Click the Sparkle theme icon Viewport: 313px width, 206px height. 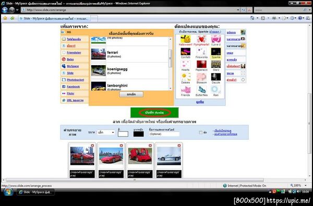click(216, 52)
